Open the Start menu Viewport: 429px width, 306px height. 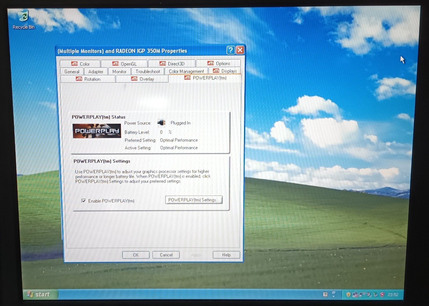(x=40, y=294)
